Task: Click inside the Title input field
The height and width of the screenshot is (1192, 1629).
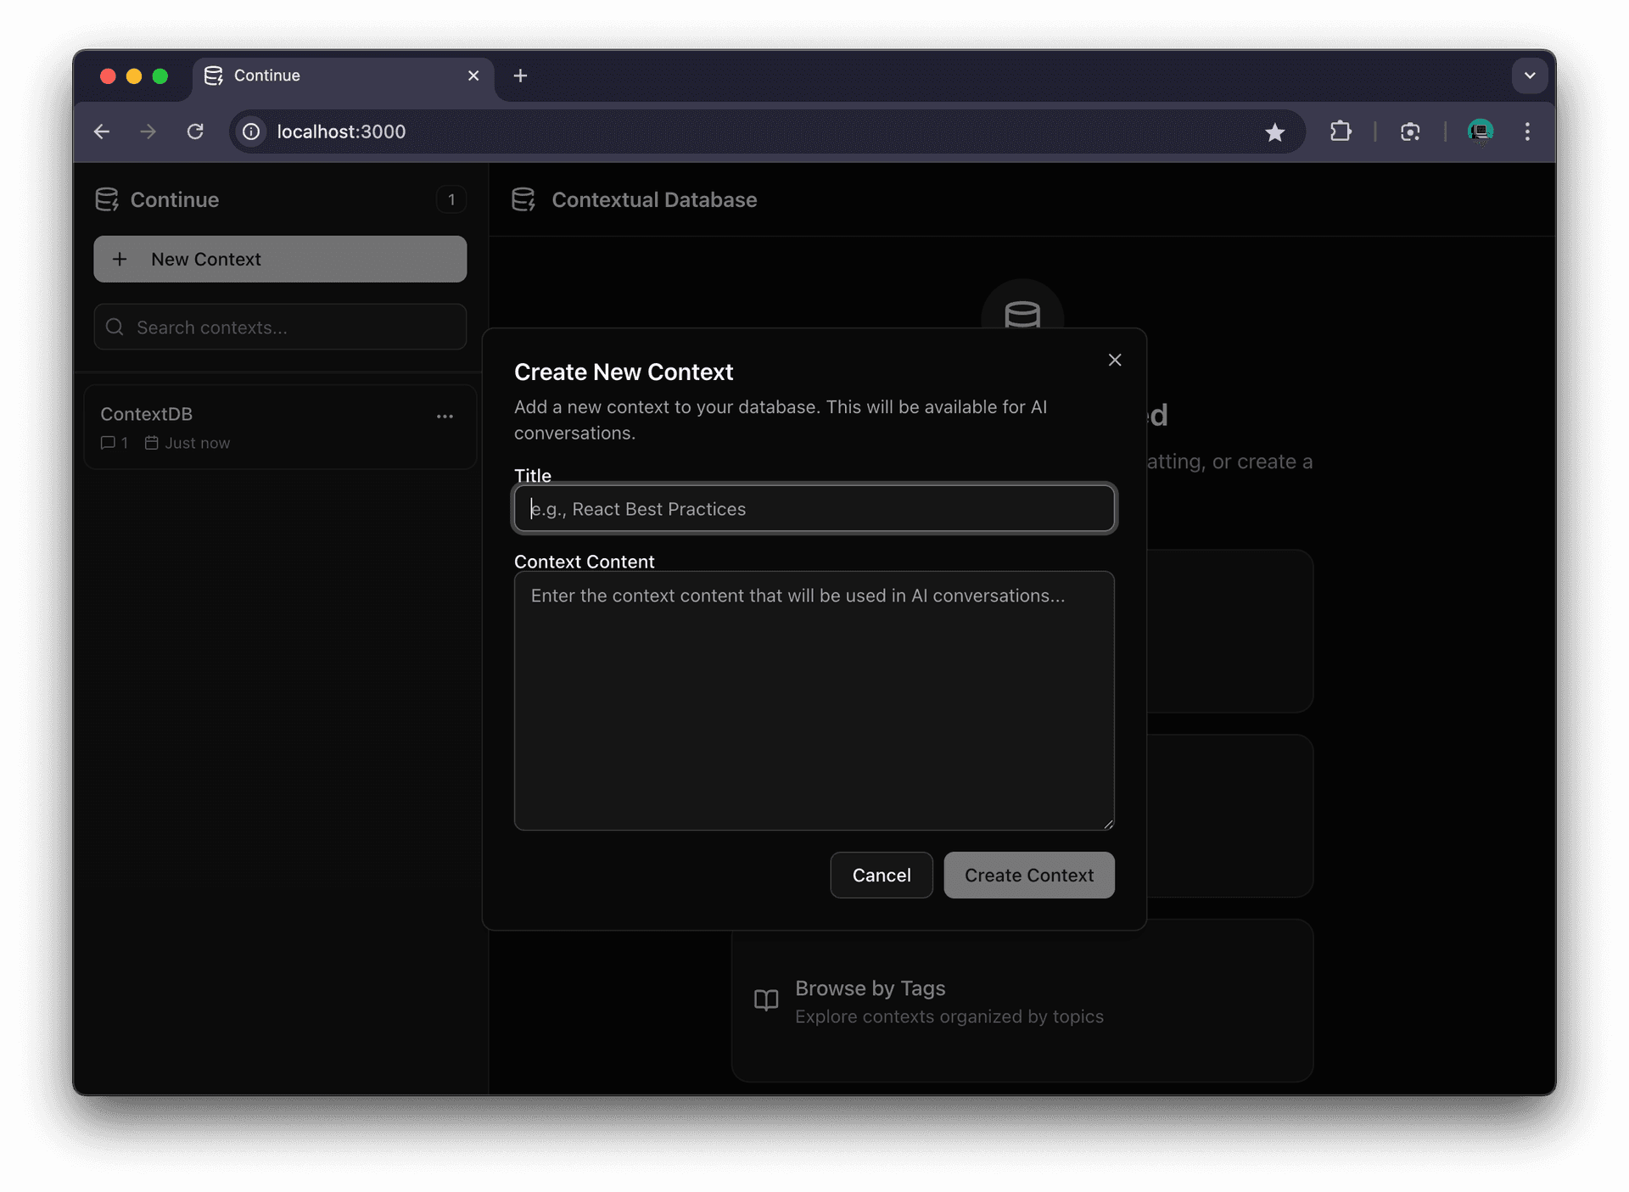Action: tap(814, 509)
